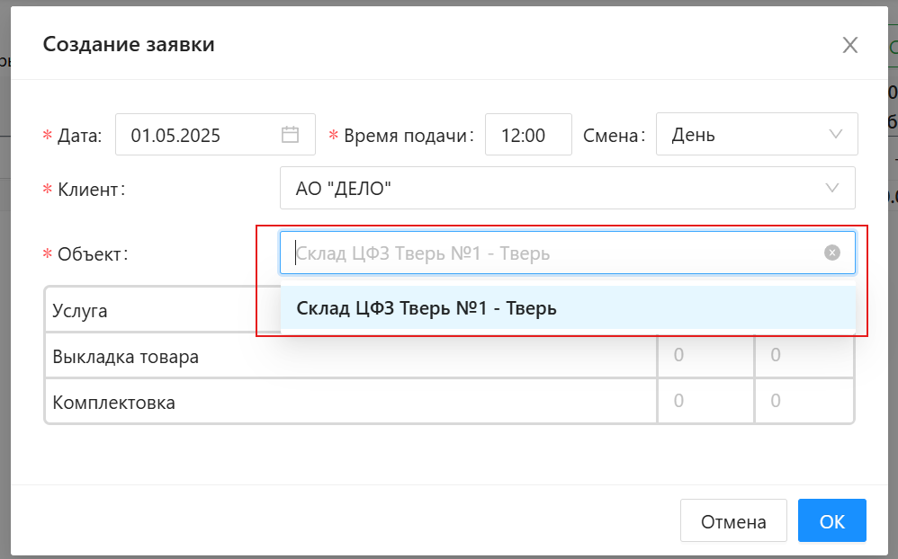Screen dimensions: 898x559
Task: Click the Выкладка товара service name
Action: [126, 357]
